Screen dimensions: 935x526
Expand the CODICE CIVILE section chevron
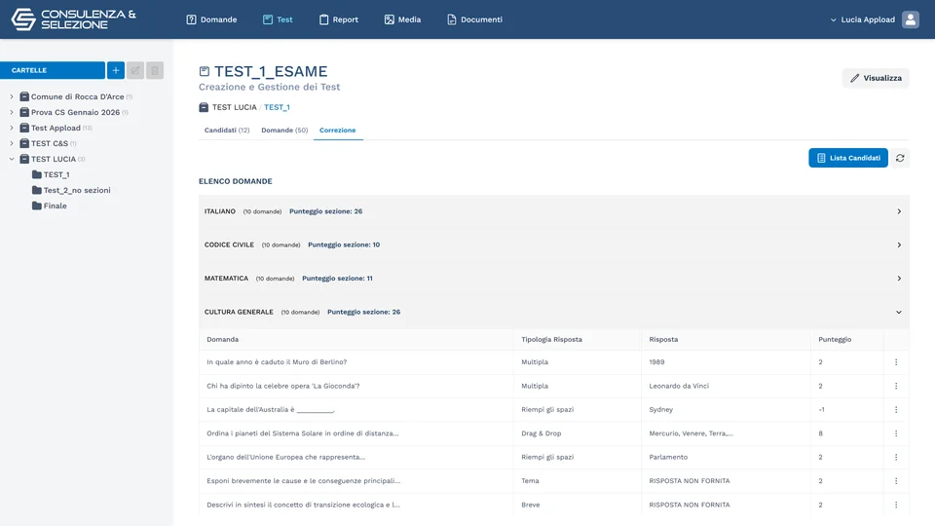899,245
